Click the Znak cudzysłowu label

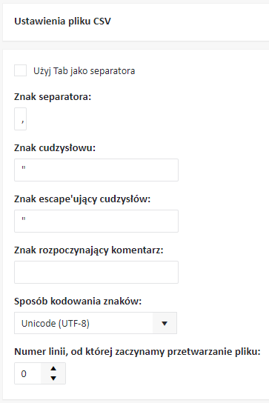coord(55,147)
